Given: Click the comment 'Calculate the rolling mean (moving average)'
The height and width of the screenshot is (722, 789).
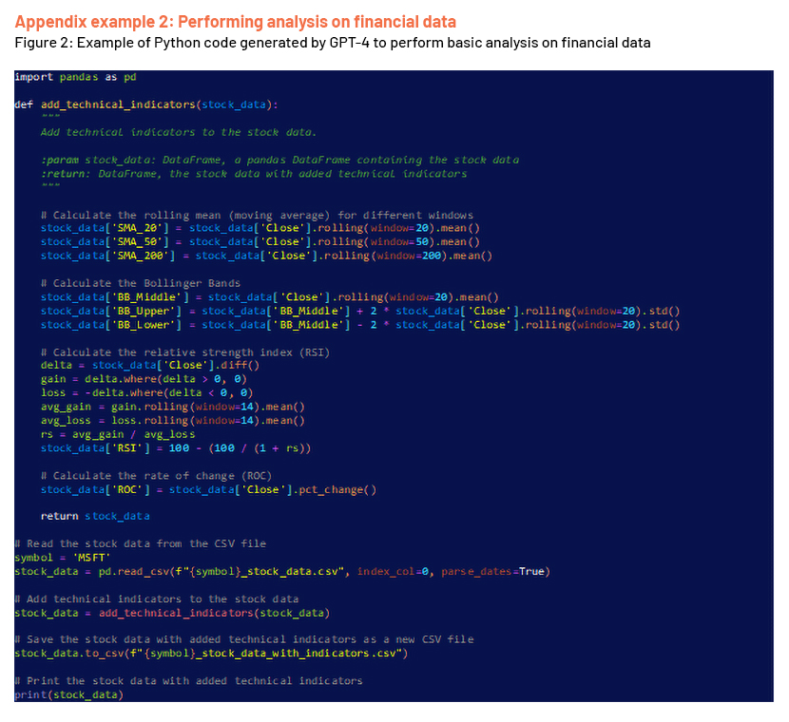Looking at the screenshot, I should 257,216.
